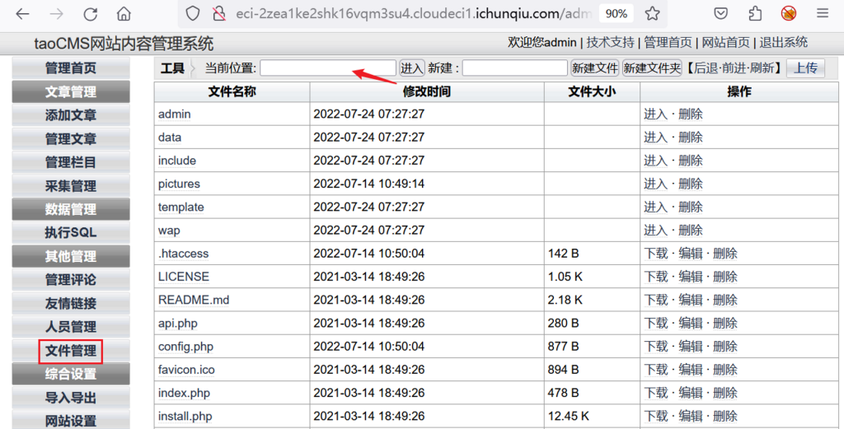Screen dimensions: 844x429
Task: Open 管理首页 link in the top header
Action: coord(668,43)
